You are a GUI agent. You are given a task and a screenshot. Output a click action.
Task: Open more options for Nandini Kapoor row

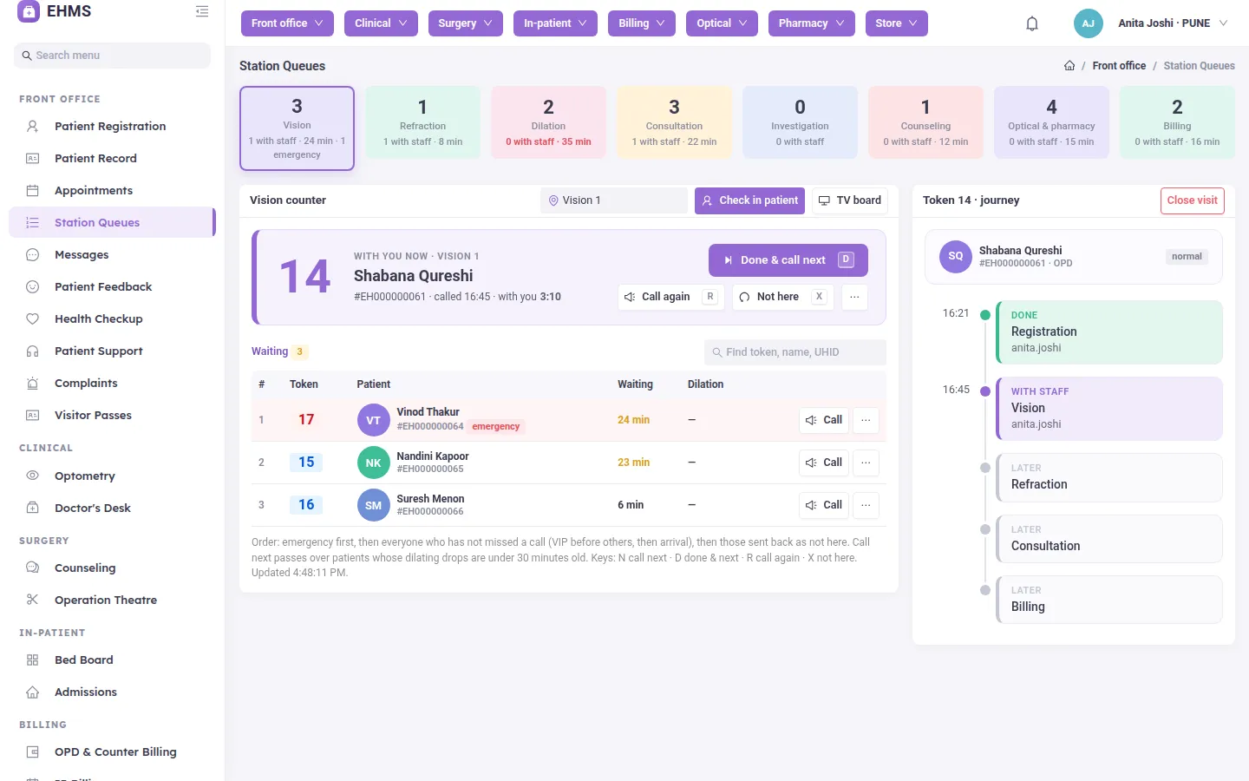866,463
